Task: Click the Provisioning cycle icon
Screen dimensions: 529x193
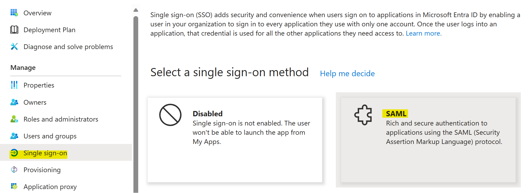Action: [x=14, y=170]
